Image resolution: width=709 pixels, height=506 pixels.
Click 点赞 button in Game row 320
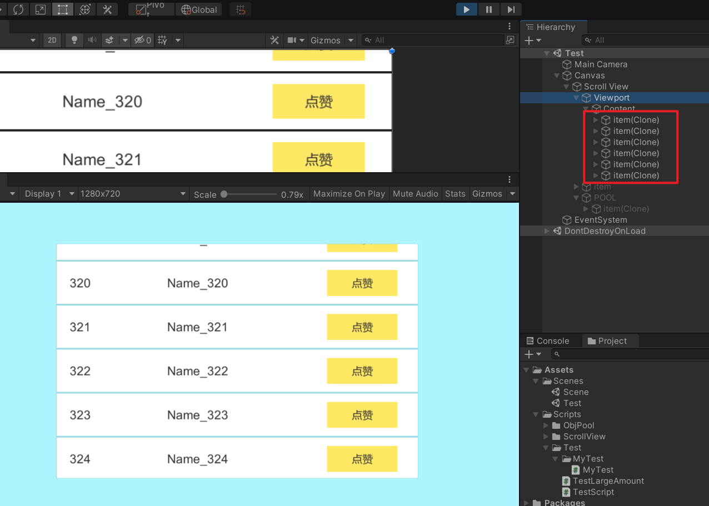coord(362,283)
